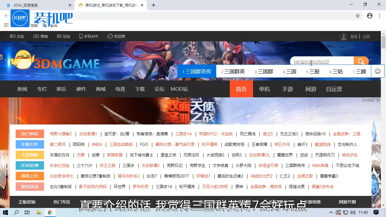
Task: Click the 手机APP phone icon in the top bar
Action: tap(80, 36)
